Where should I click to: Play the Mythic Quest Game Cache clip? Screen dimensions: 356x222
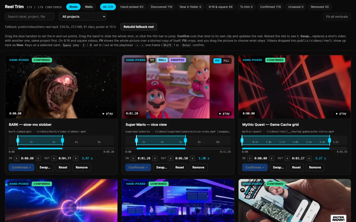(341, 113)
